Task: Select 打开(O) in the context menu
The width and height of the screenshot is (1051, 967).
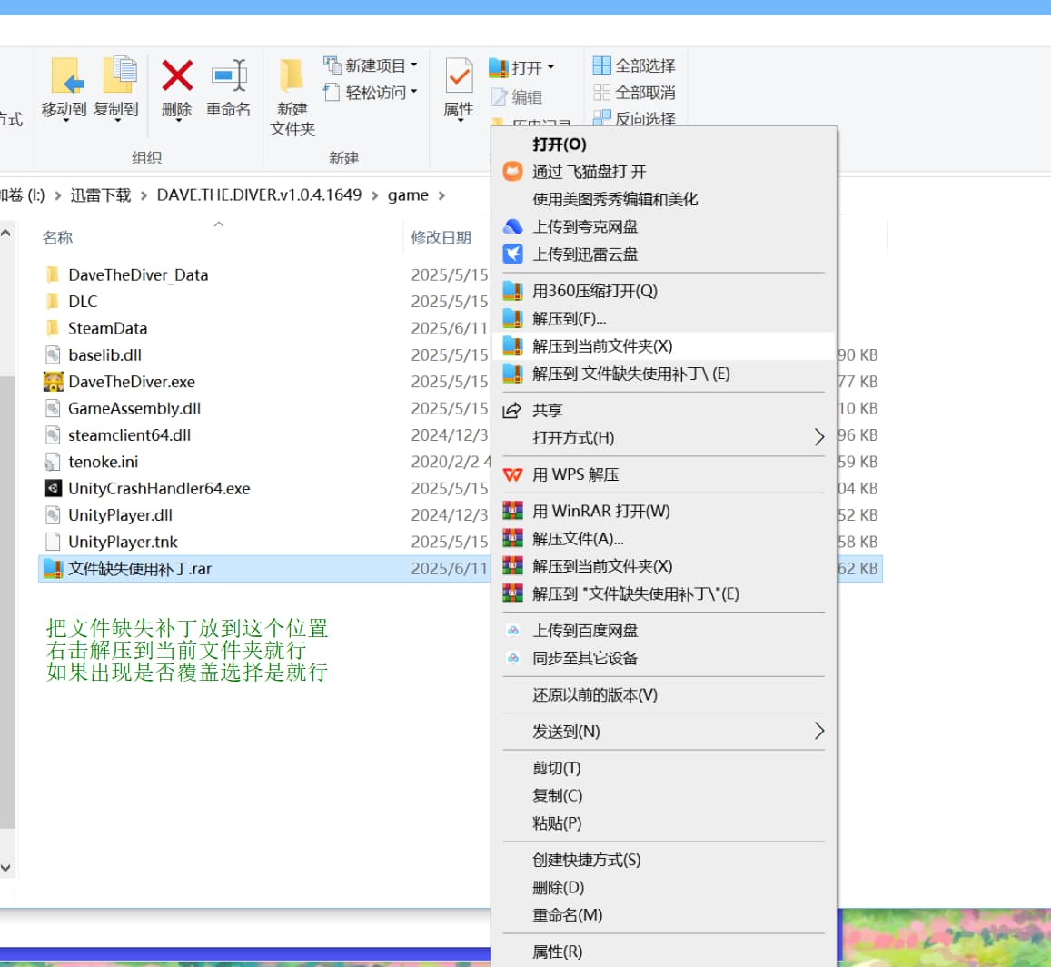Action: 663,145
